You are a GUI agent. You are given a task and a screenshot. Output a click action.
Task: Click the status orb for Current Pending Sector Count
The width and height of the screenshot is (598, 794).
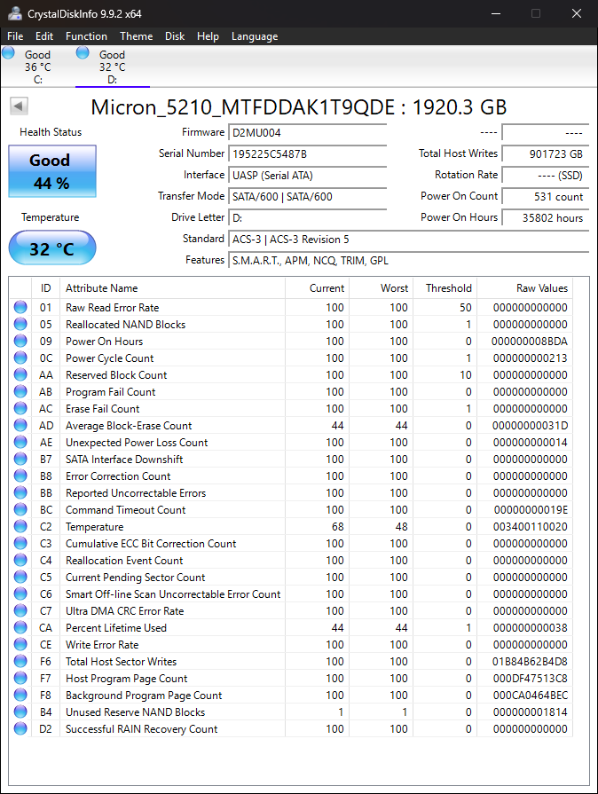click(20, 577)
